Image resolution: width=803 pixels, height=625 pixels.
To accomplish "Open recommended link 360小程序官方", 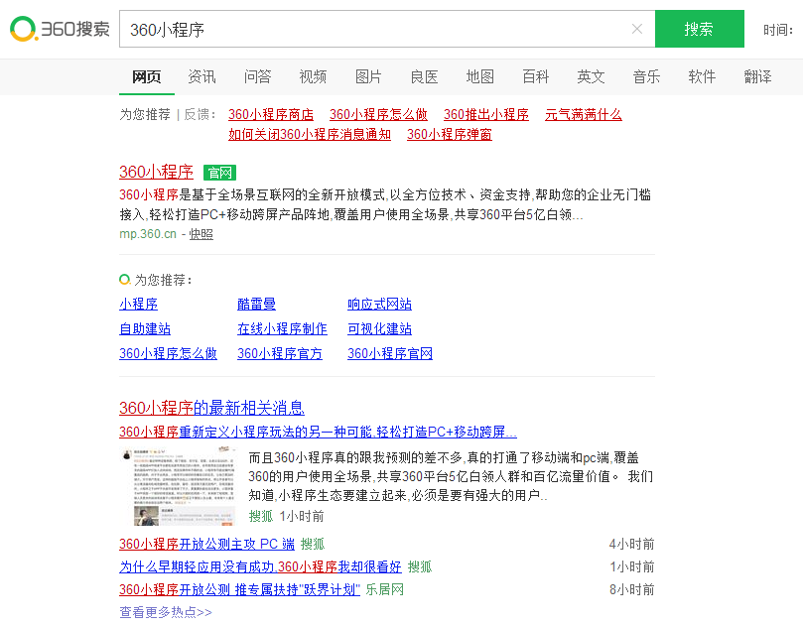I will [280, 353].
